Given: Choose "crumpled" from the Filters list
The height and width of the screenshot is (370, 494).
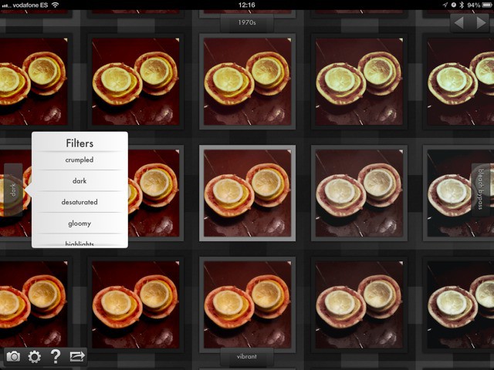Looking at the screenshot, I should tap(80, 160).
